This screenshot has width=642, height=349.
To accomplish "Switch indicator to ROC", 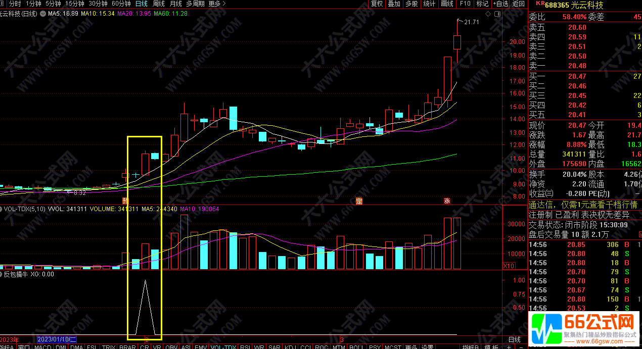I will (x=321, y=346).
